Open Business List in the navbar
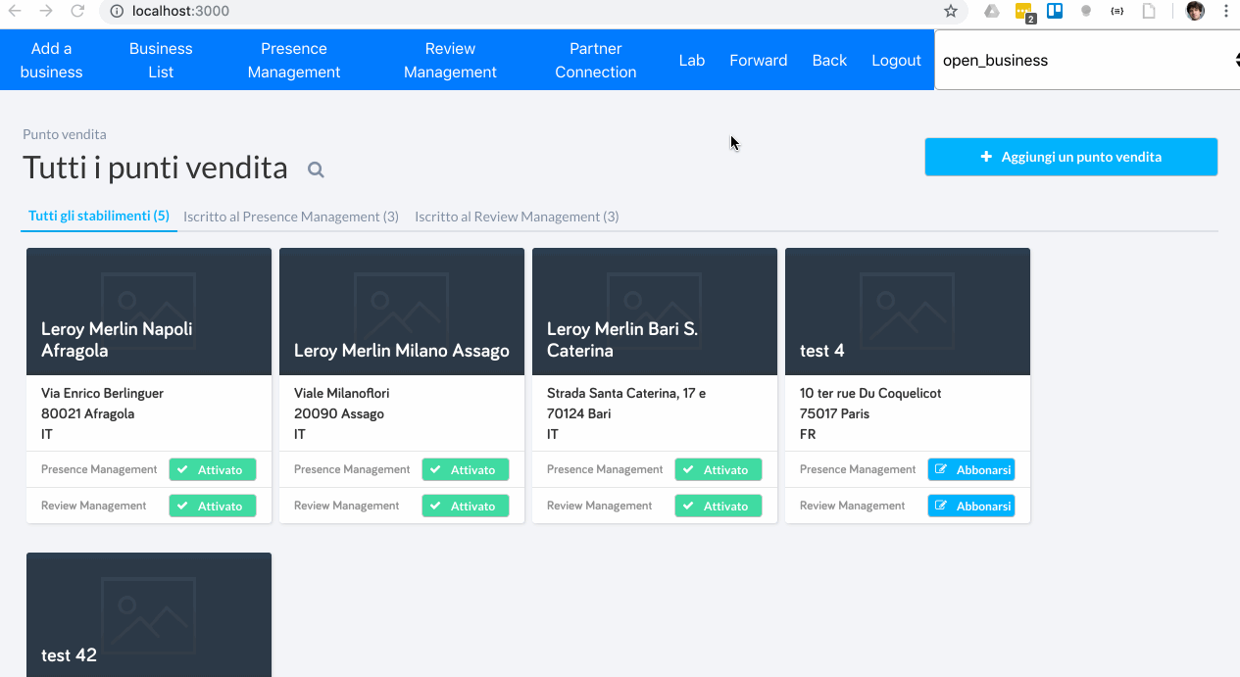 pyautogui.click(x=161, y=60)
